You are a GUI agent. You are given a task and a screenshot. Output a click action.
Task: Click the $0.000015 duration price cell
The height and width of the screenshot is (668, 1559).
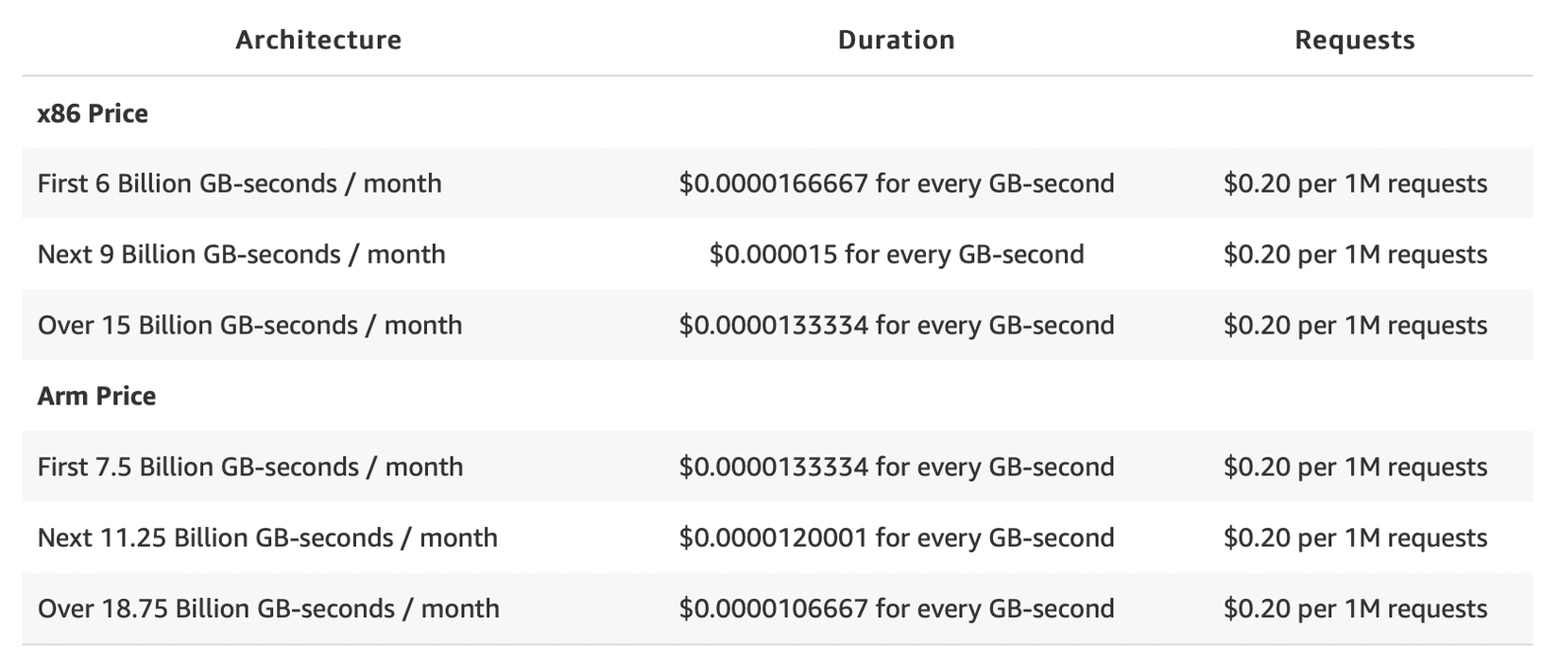[x=896, y=254]
